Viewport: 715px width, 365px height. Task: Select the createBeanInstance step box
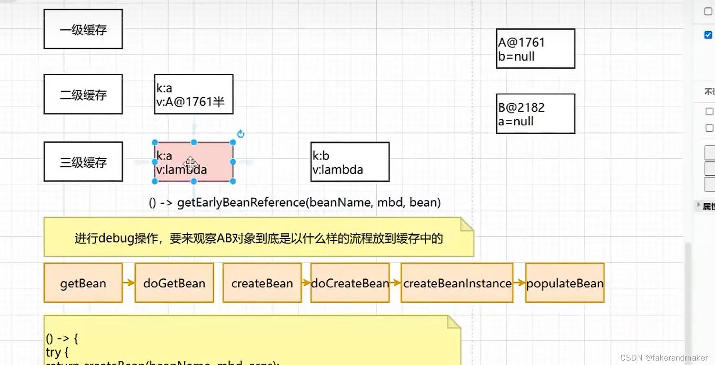pyautogui.click(x=457, y=283)
